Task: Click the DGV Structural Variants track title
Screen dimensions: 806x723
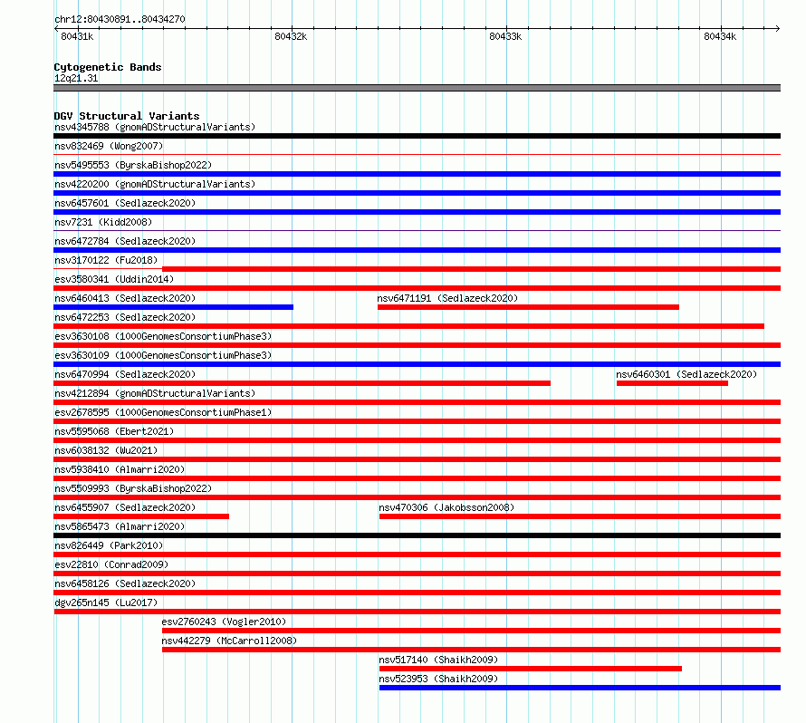Action: [127, 116]
